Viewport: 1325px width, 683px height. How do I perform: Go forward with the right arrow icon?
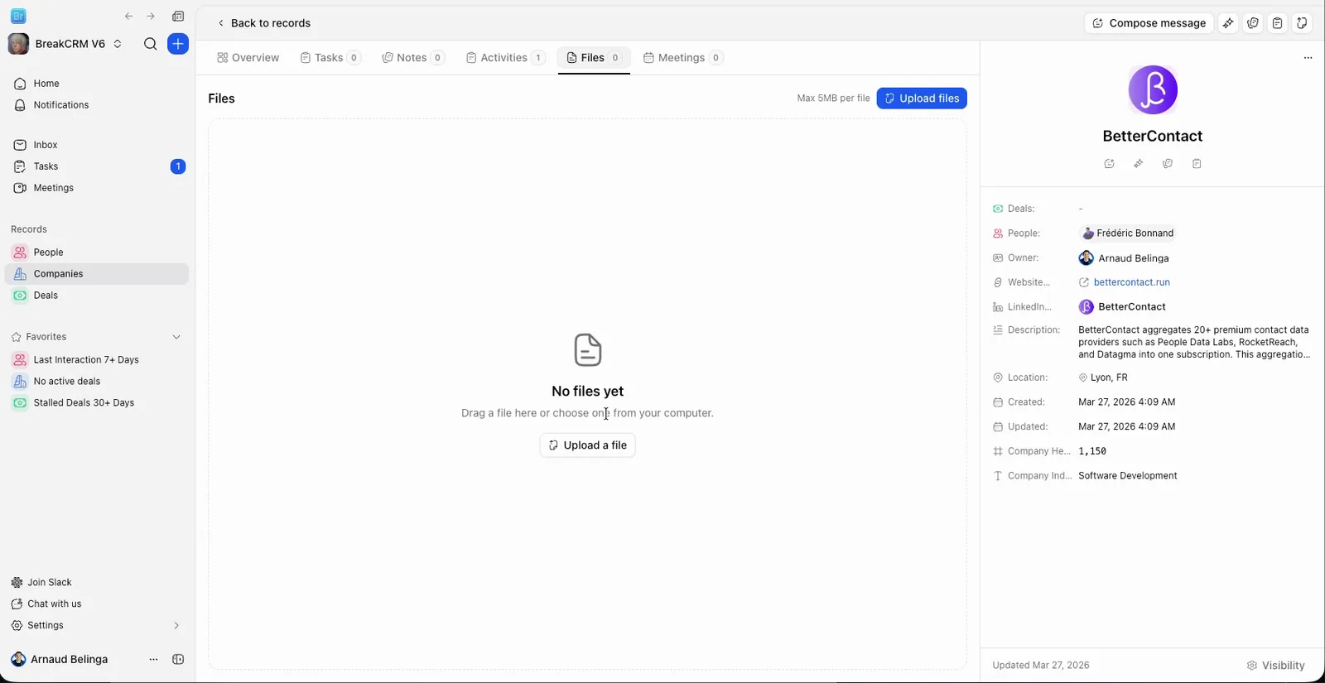pyautogui.click(x=151, y=17)
